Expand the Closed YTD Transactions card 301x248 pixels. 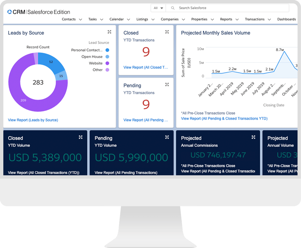coord(167,32)
